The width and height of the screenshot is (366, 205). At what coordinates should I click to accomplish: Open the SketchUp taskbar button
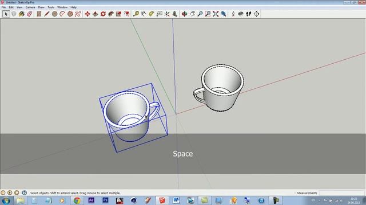(162, 200)
